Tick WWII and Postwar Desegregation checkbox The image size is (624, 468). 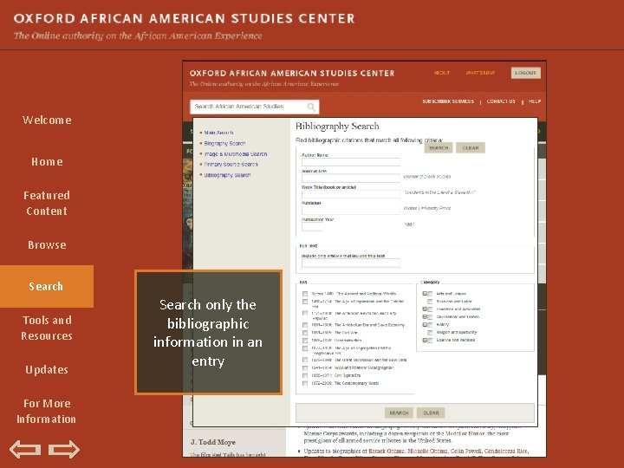[x=305, y=368]
